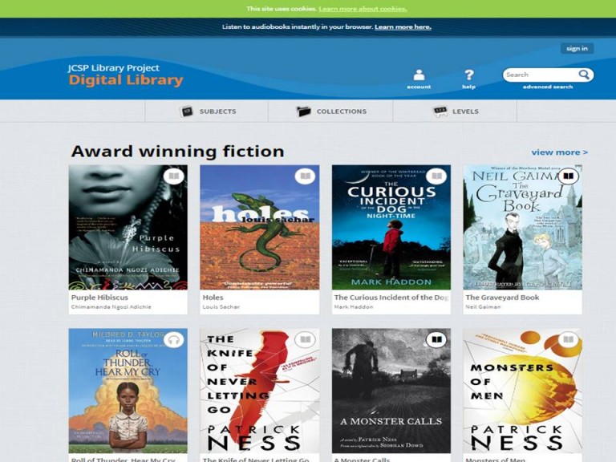
Task: Click the advanced search link
Action: tap(548, 87)
